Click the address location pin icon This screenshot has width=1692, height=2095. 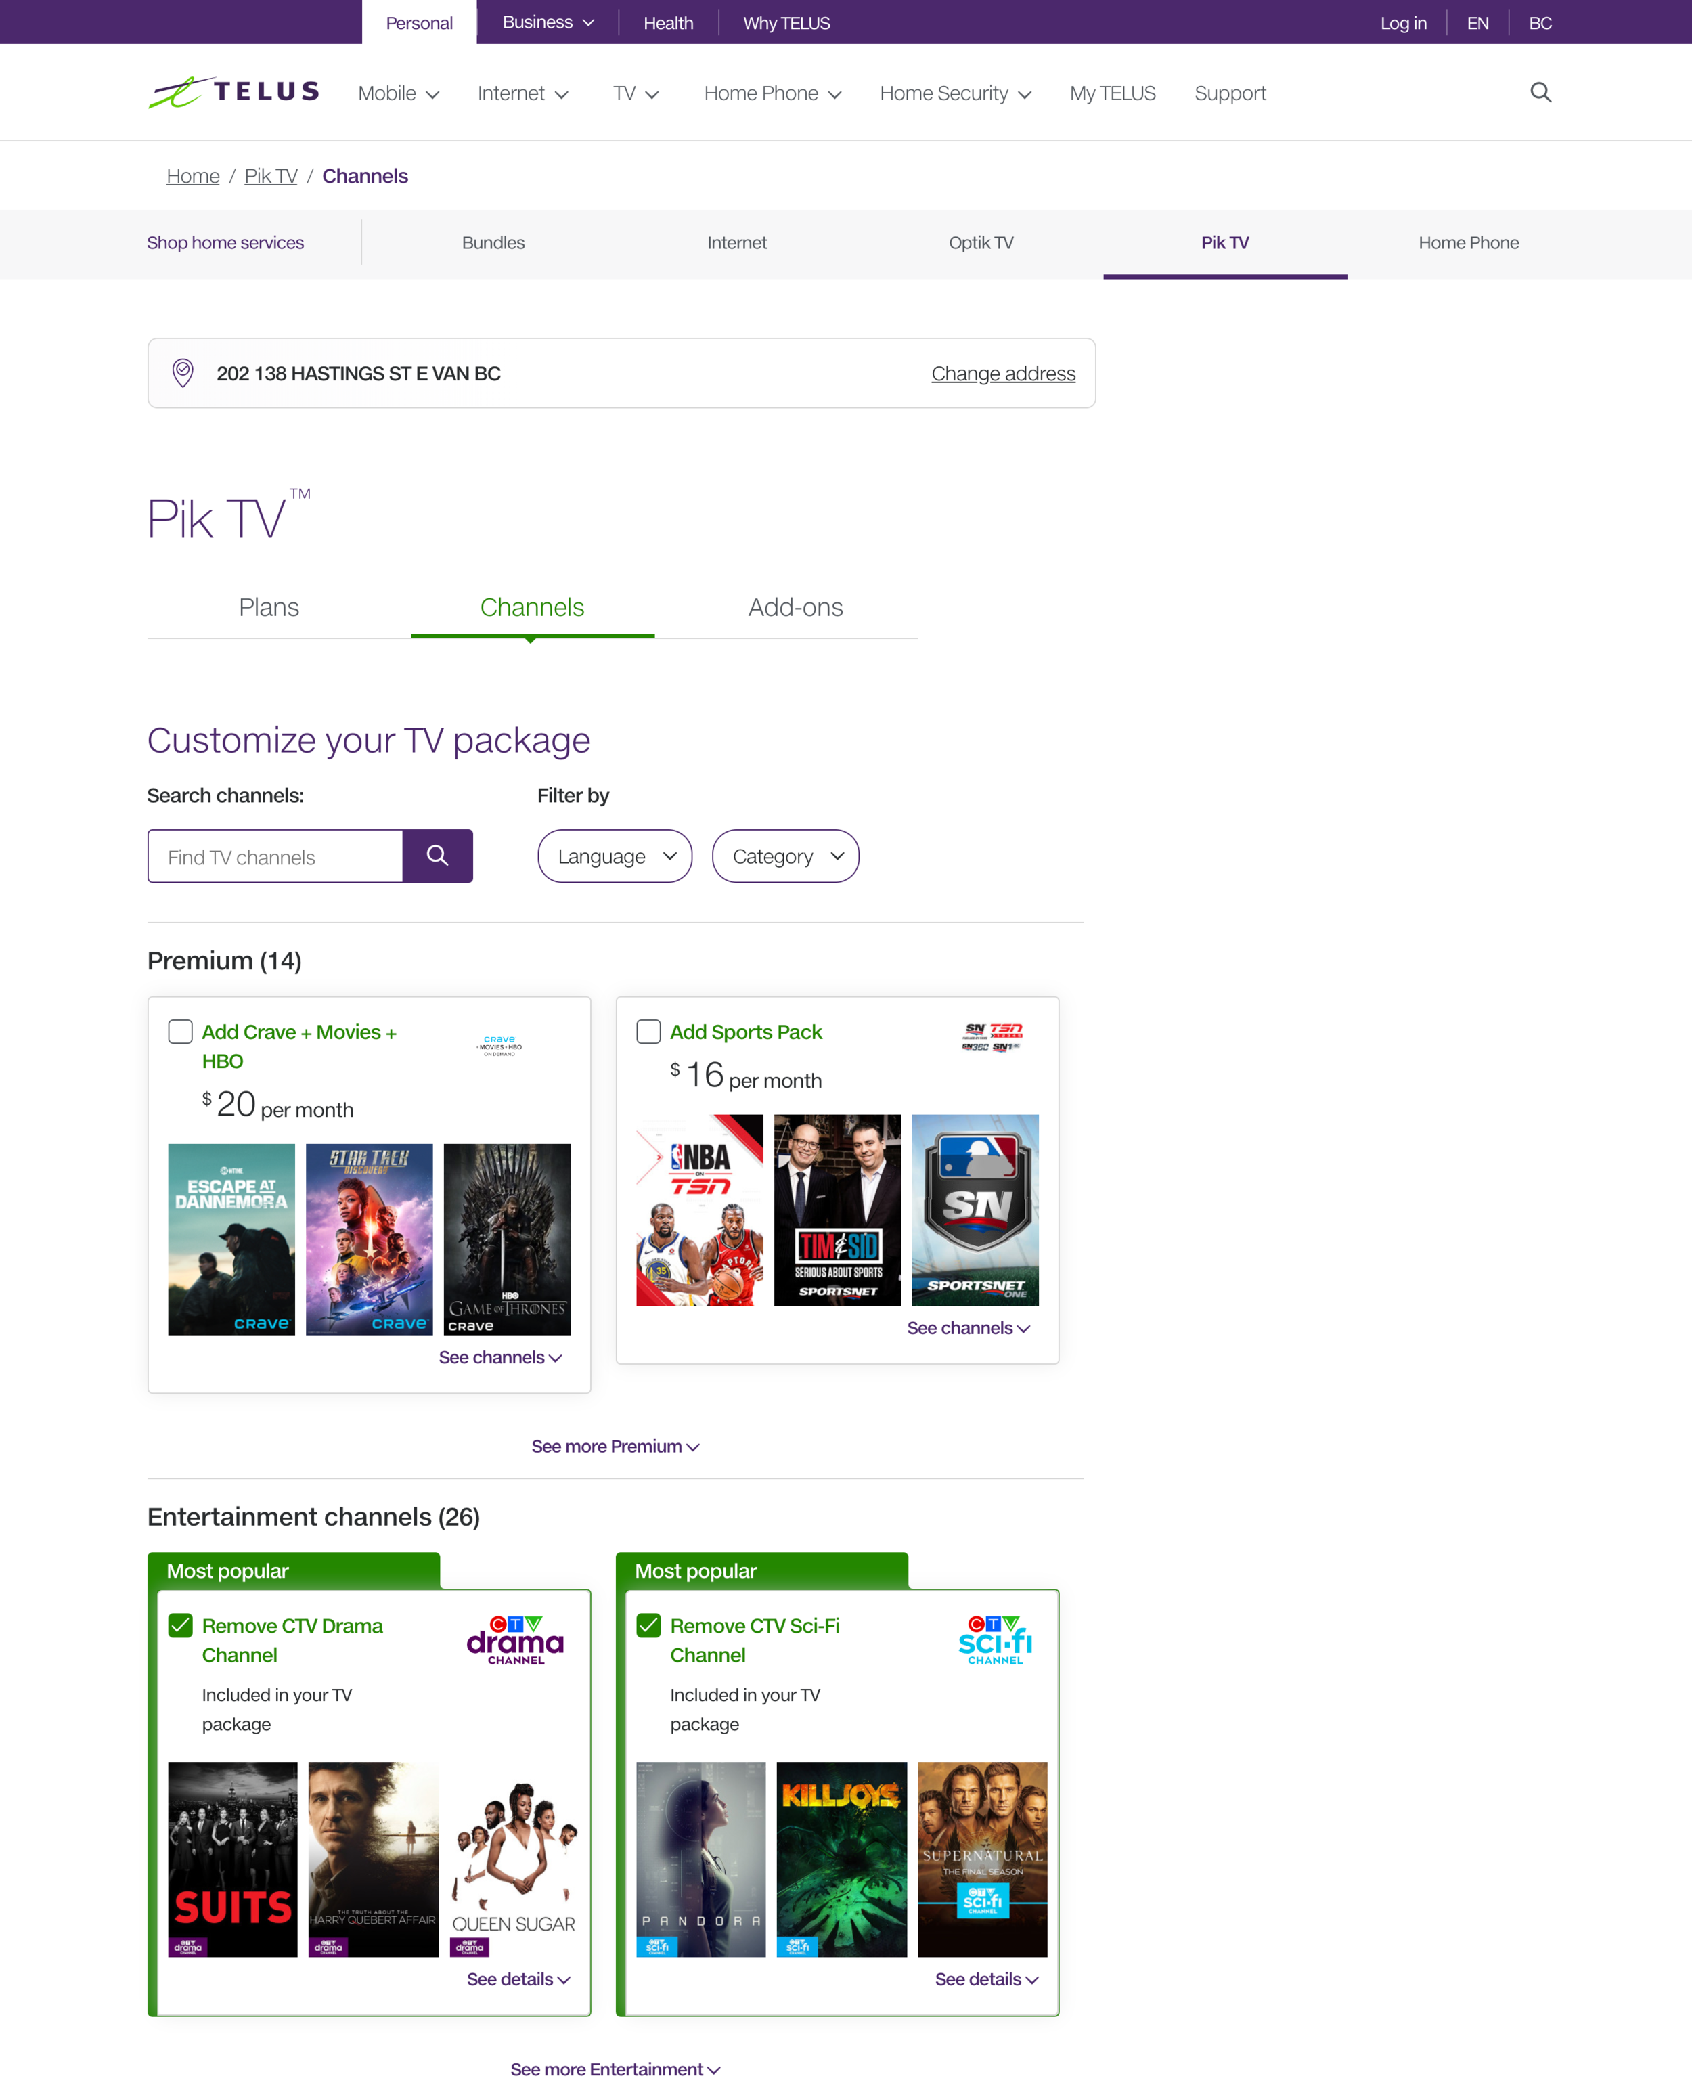(182, 374)
